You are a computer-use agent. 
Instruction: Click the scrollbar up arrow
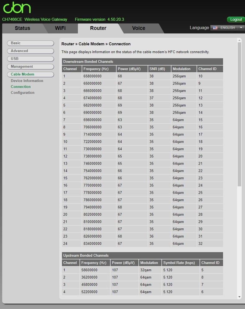coord(239,40)
